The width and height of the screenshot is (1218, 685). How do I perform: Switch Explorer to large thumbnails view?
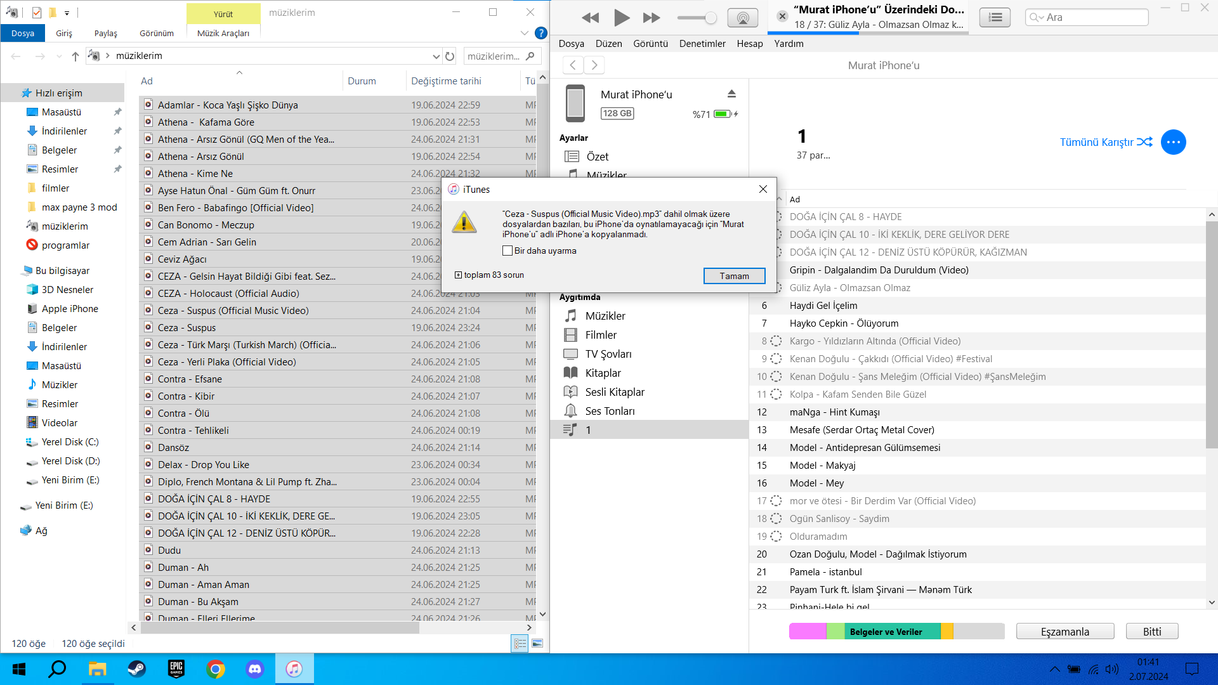click(x=537, y=643)
